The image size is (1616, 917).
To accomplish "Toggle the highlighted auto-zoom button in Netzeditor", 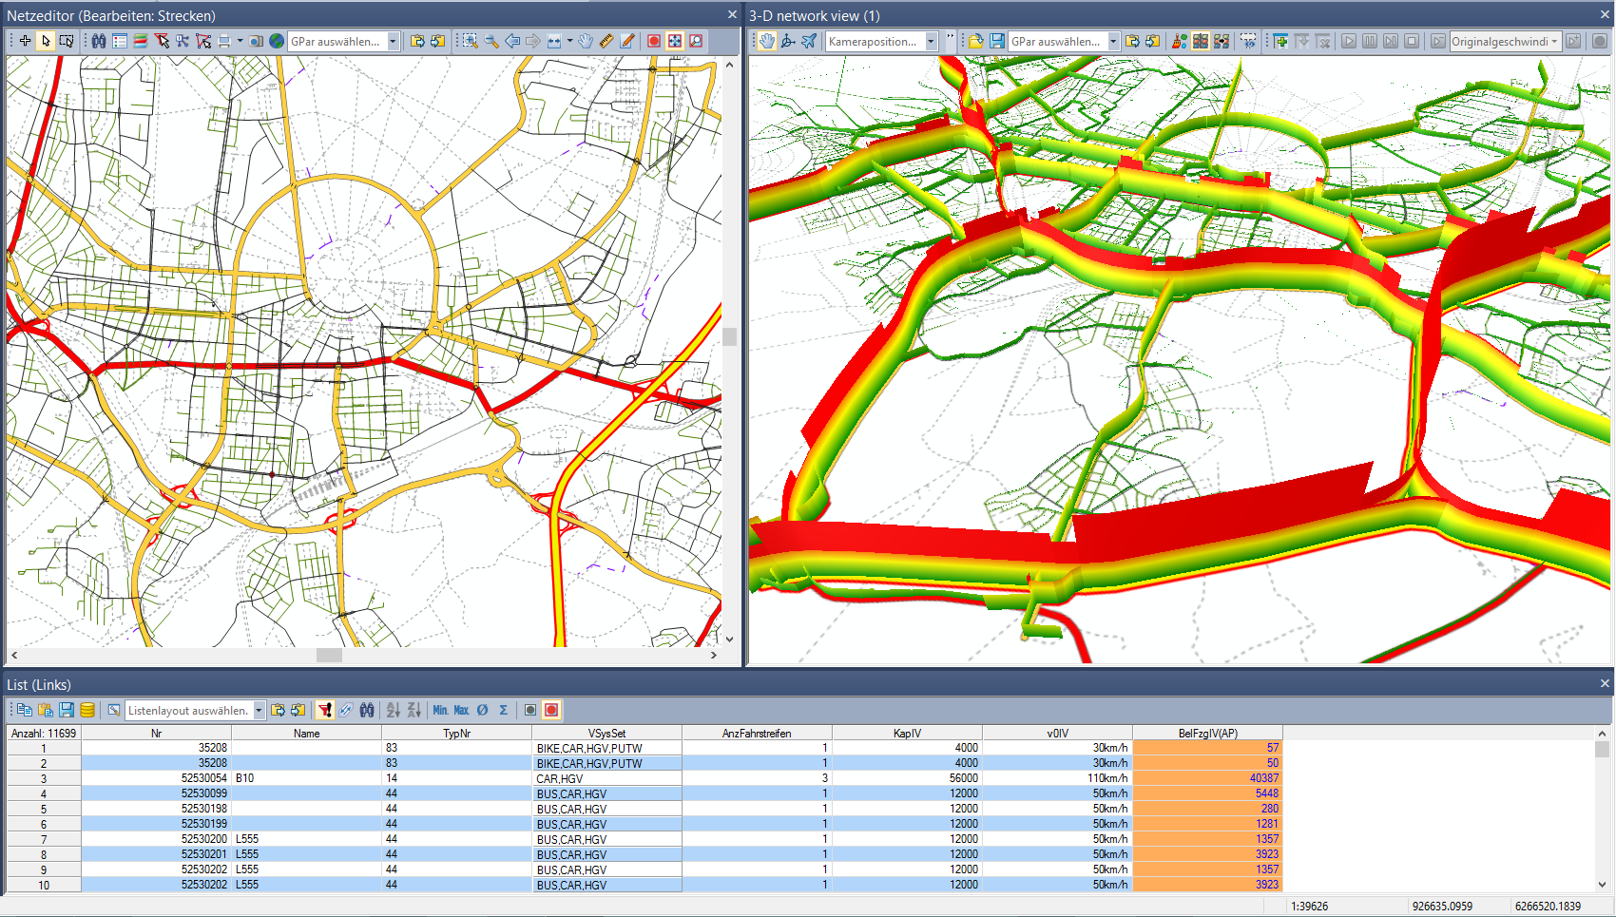I will tap(675, 41).
